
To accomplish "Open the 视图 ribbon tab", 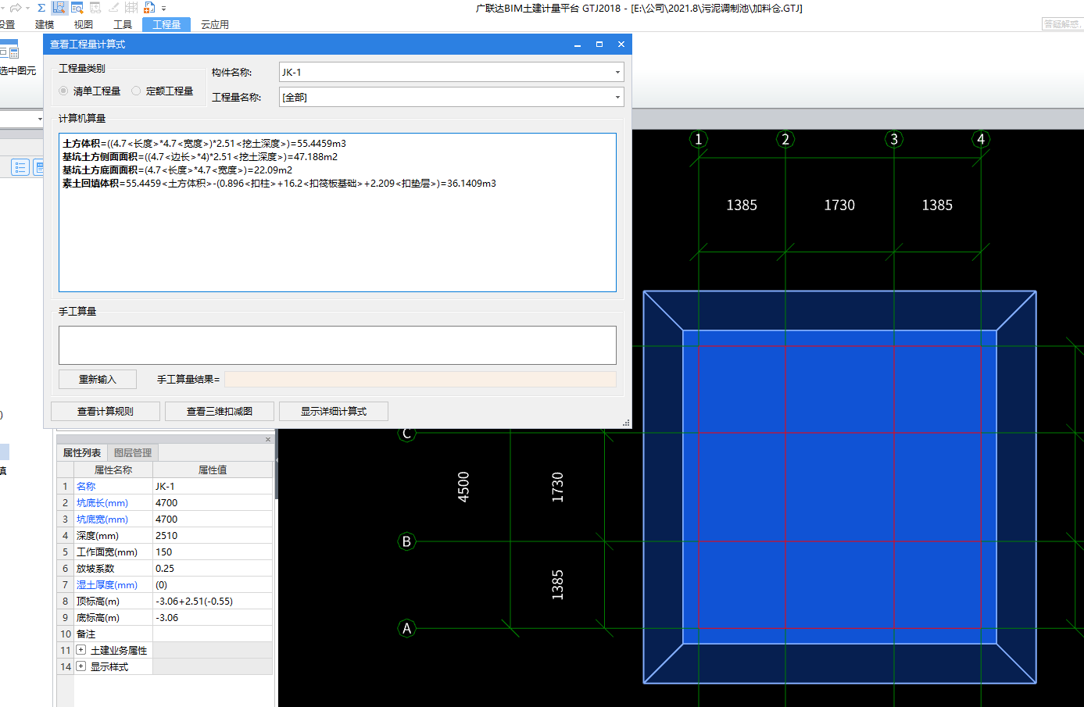I will point(84,25).
